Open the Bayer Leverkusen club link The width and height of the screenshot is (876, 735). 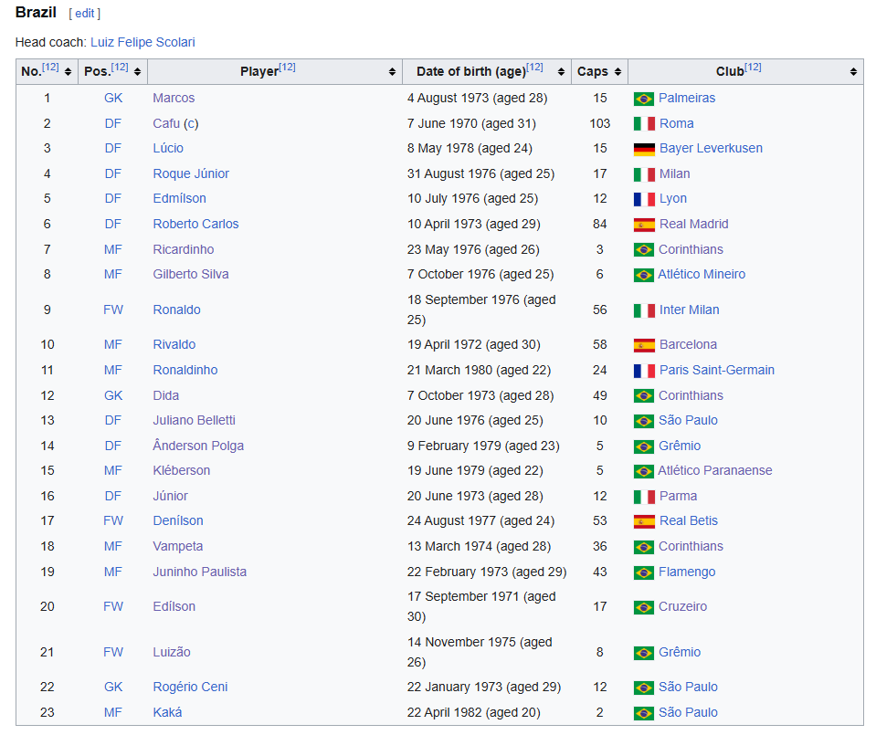[711, 148]
